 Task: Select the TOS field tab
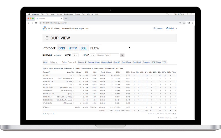click(164, 62)
